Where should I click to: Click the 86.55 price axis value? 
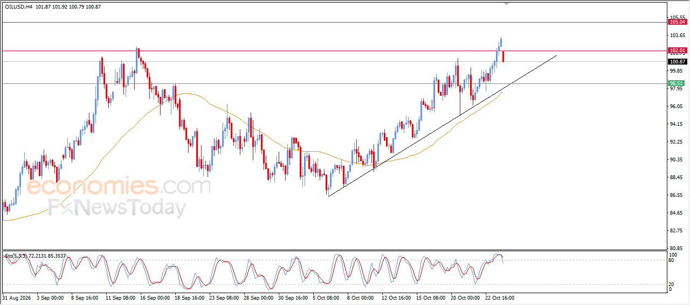pos(678,195)
